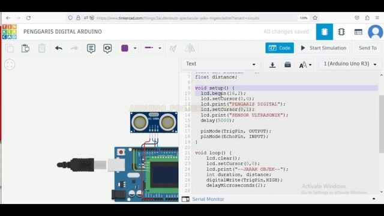
Task: Open the Arduino Uno R3 board dropdown
Action: (x=350, y=64)
